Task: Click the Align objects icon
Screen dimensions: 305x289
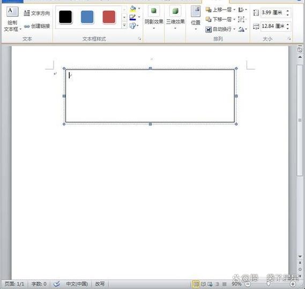Action: [x=241, y=10]
